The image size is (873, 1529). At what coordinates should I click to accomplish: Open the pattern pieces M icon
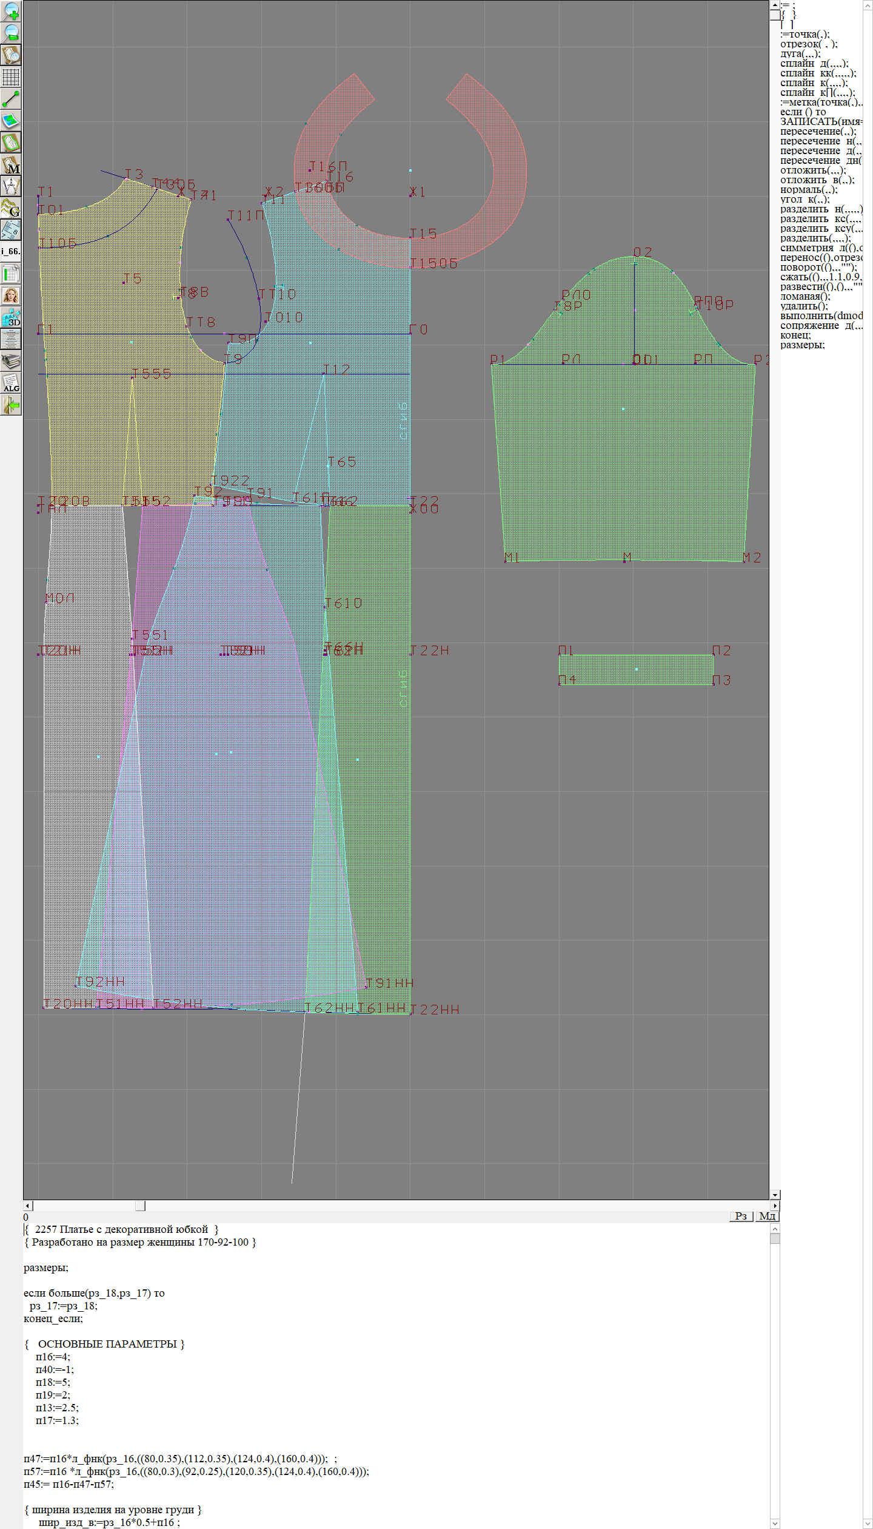(x=11, y=164)
